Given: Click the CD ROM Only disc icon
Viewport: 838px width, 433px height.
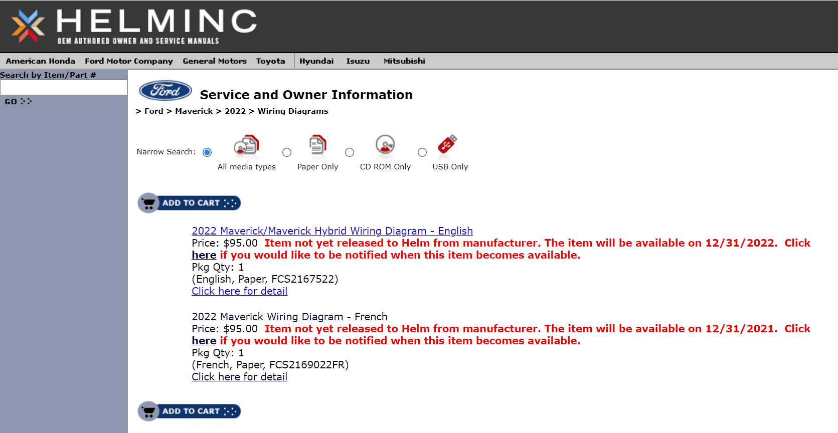Looking at the screenshot, I should tap(385, 145).
